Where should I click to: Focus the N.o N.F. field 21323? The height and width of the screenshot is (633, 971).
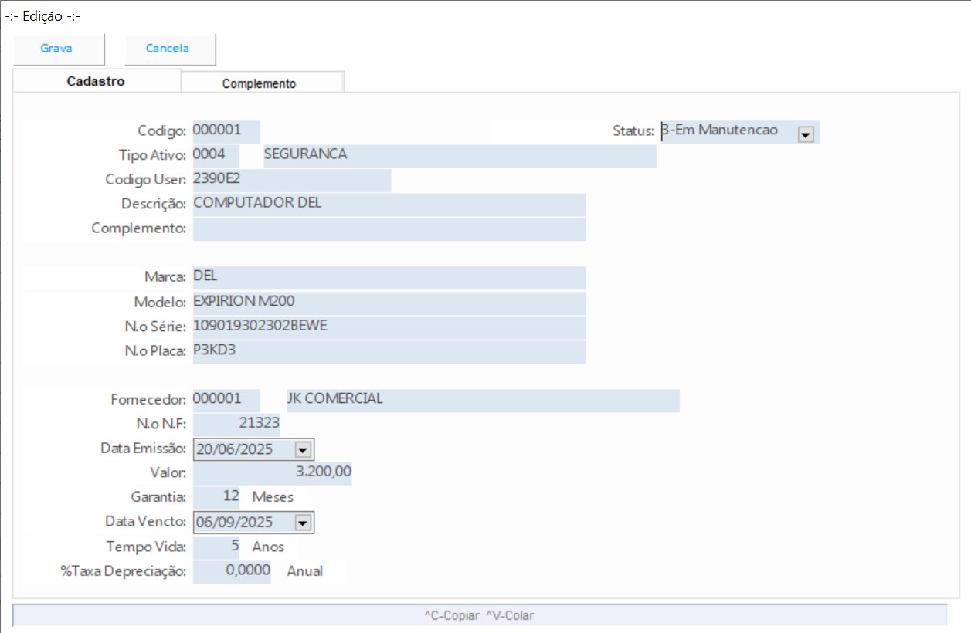(236, 424)
